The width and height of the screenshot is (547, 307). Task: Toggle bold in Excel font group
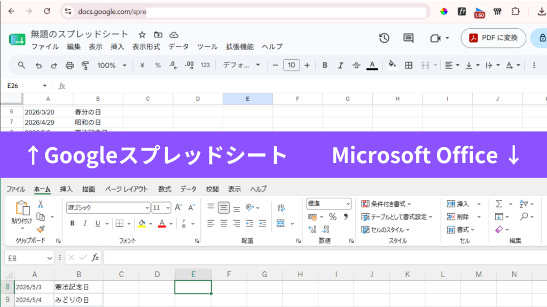[72, 223]
